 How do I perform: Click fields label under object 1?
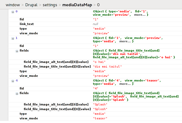[24, 51]
